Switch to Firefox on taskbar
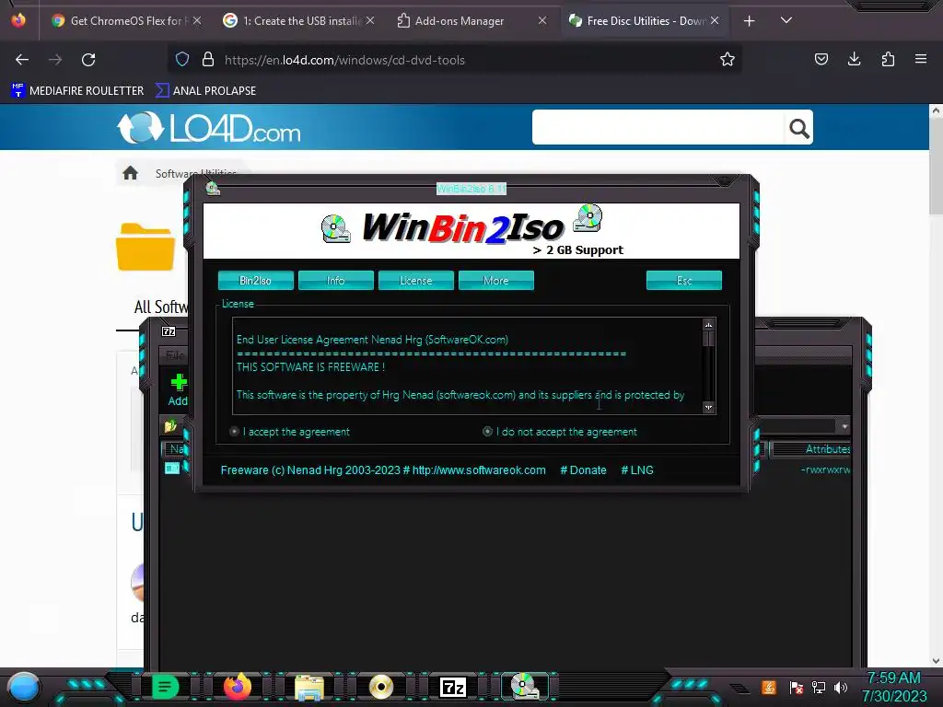Image resolution: width=943 pixels, height=707 pixels. pos(237,687)
